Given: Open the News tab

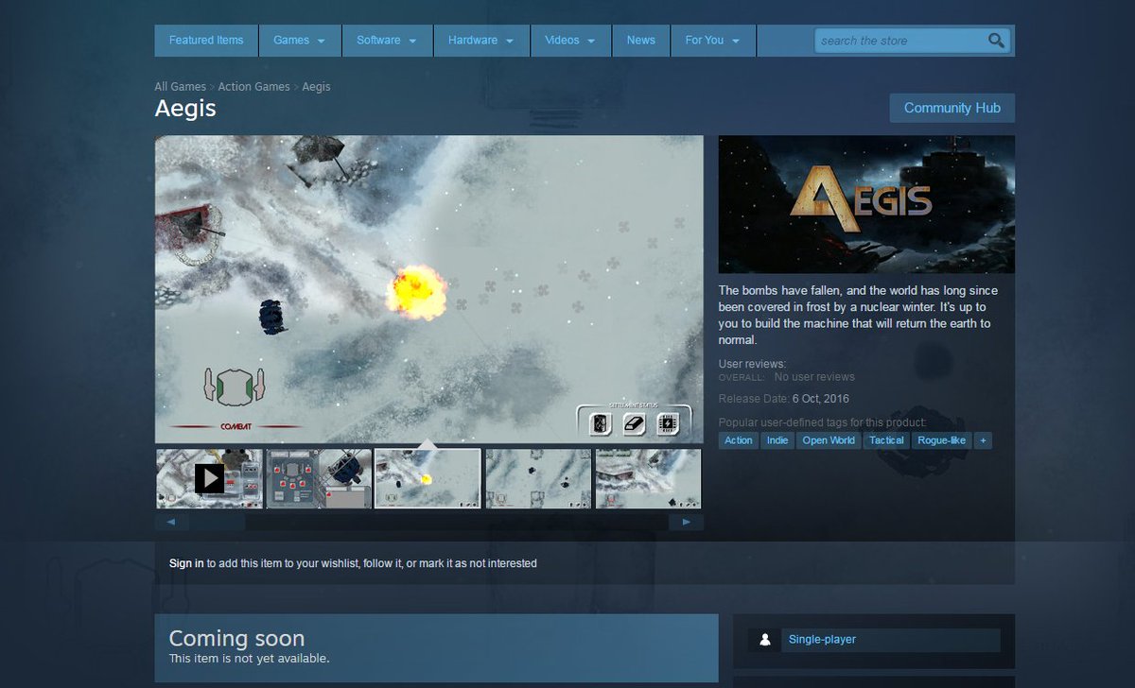Looking at the screenshot, I should [x=641, y=41].
